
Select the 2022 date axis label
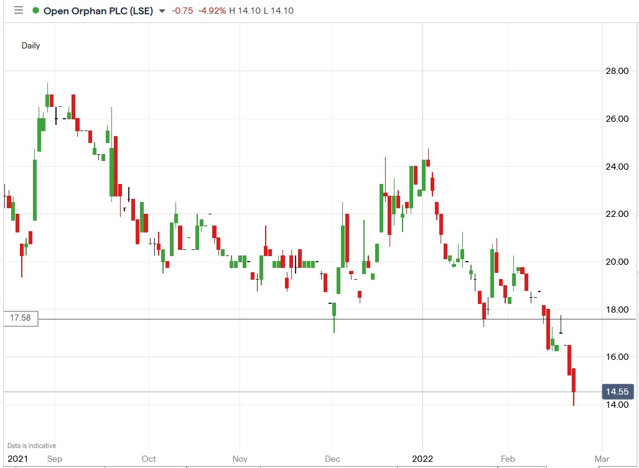pyautogui.click(x=423, y=459)
